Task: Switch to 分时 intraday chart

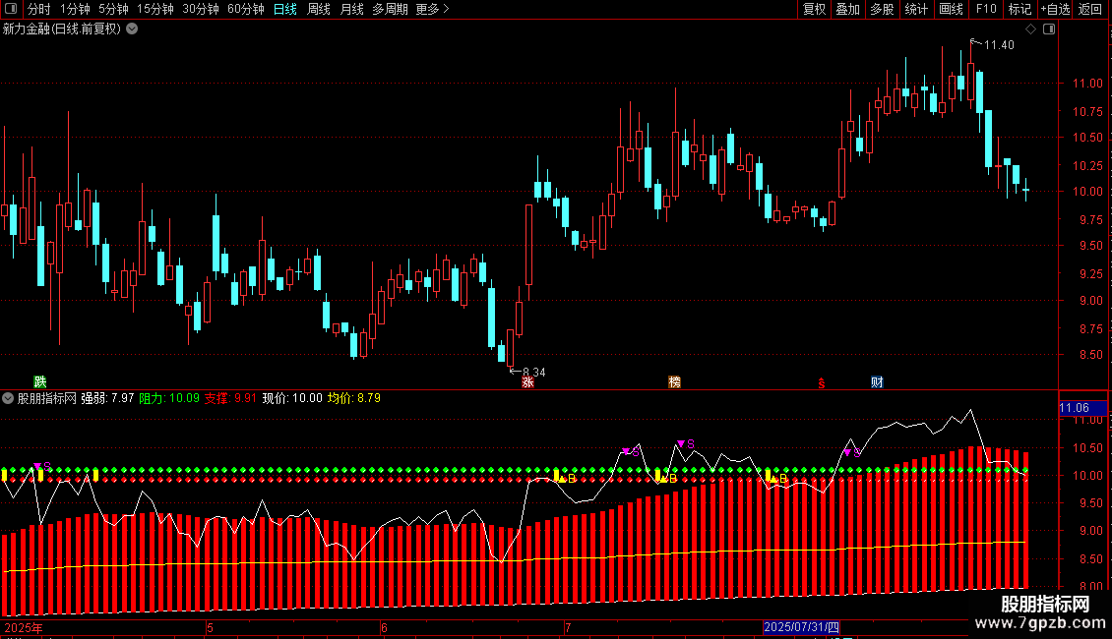Action: [x=39, y=9]
